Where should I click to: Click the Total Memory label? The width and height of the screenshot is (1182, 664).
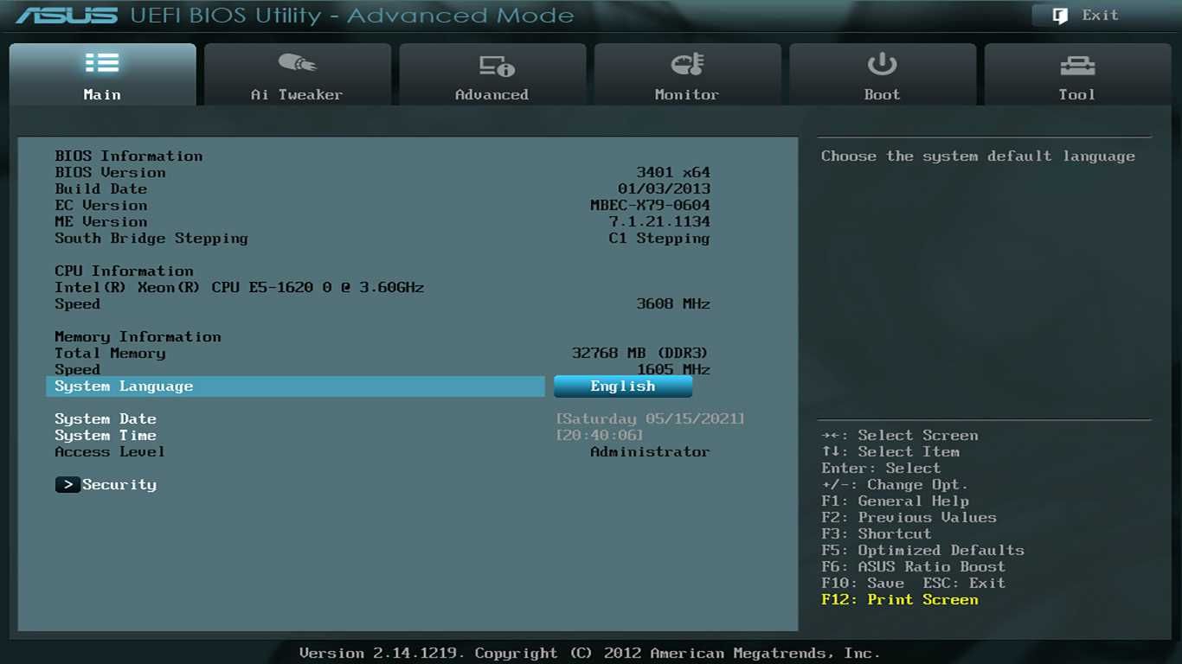(x=110, y=354)
